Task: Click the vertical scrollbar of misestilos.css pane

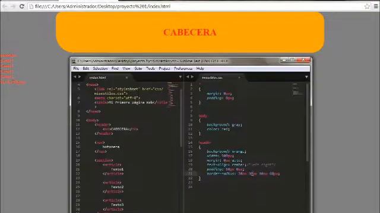Action: [x=308, y=122]
